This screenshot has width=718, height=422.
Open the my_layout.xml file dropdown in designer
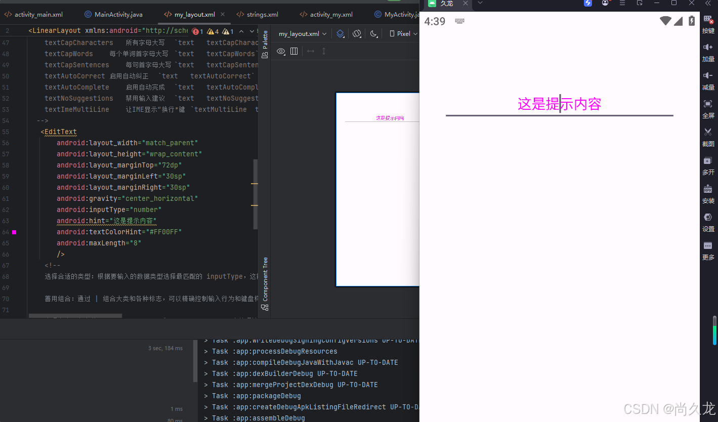coord(303,34)
